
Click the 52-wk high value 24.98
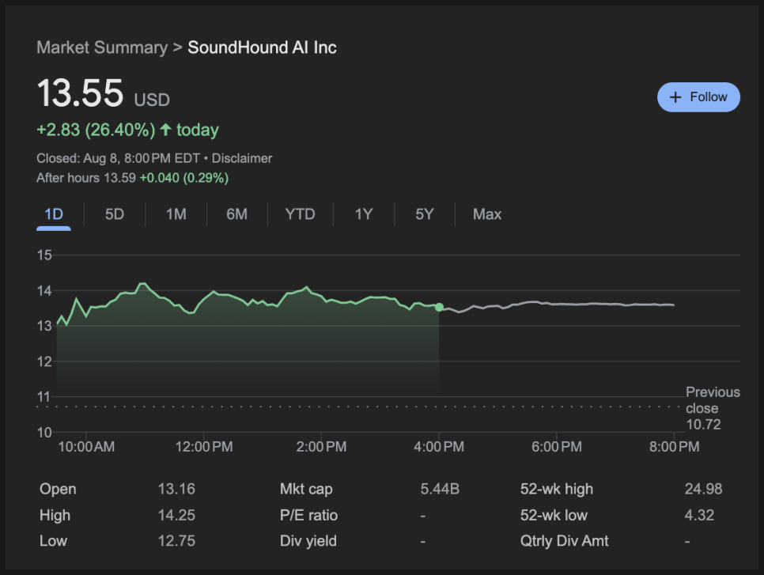703,489
